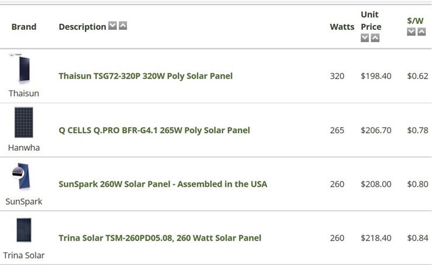Sort Description column descending with down arrow
432x265 pixels.
coord(112,26)
